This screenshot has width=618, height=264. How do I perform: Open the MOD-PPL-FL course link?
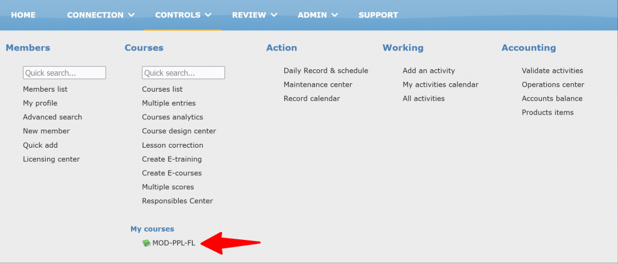(174, 244)
